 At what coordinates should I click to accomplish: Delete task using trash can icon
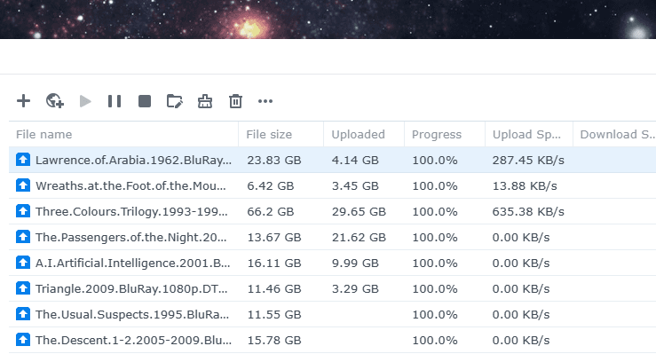coord(235,101)
